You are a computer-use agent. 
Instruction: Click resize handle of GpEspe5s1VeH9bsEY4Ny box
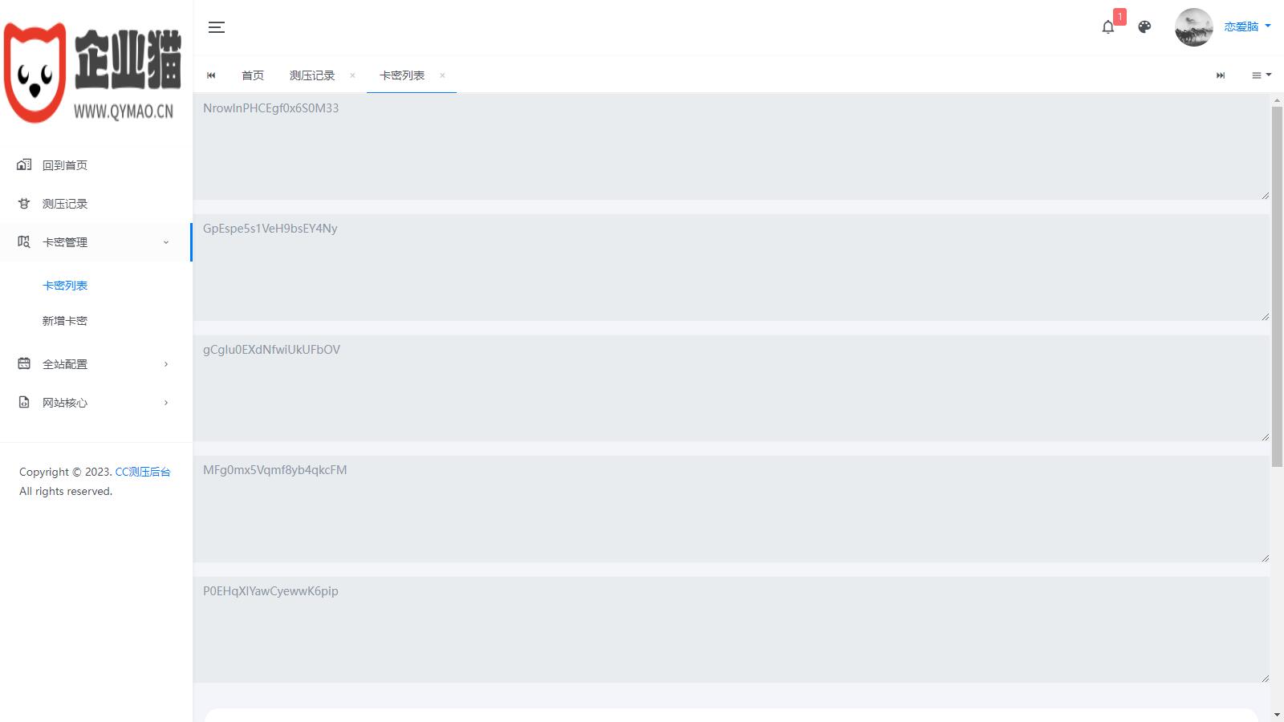[x=1265, y=316]
